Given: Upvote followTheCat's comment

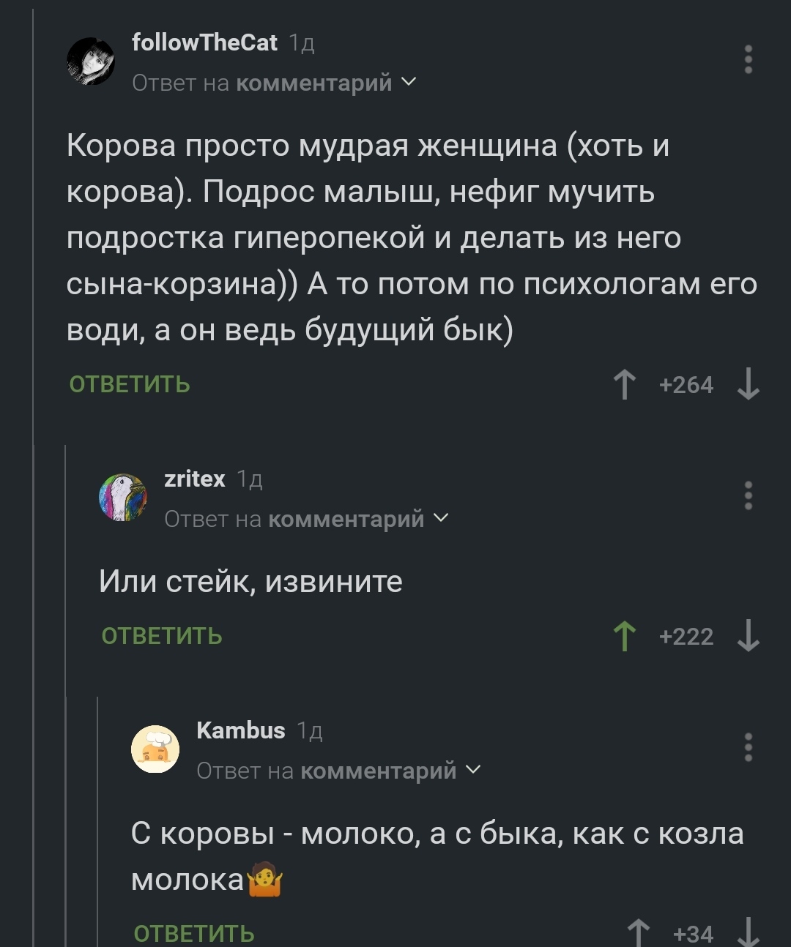Looking at the screenshot, I should pos(624,385).
